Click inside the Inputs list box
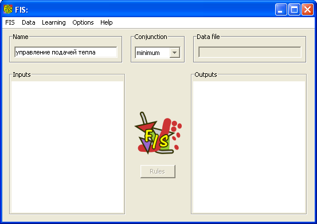The width and height of the screenshot is (317, 224). (67, 147)
